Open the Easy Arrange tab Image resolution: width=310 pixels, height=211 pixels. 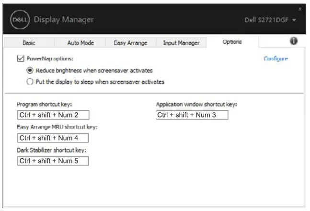click(x=130, y=43)
